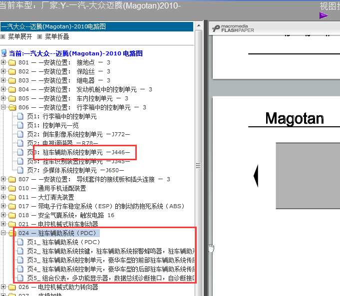
Task: Open 页7: 多媒体系统控制单元 J650
Action: click(x=75, y=170)
